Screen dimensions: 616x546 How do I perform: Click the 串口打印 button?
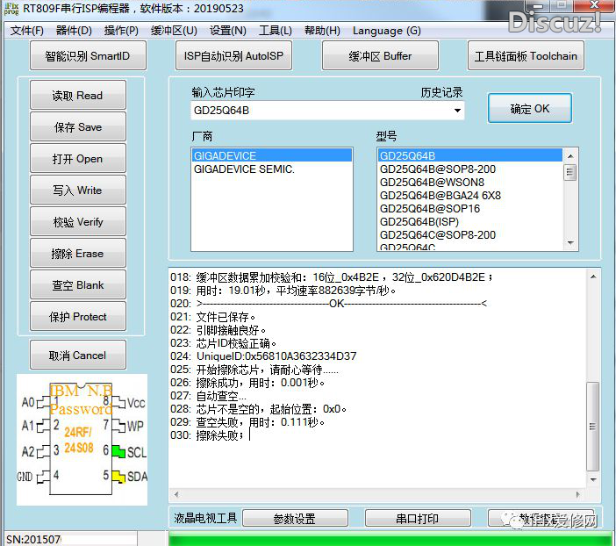tap(418, 519)
